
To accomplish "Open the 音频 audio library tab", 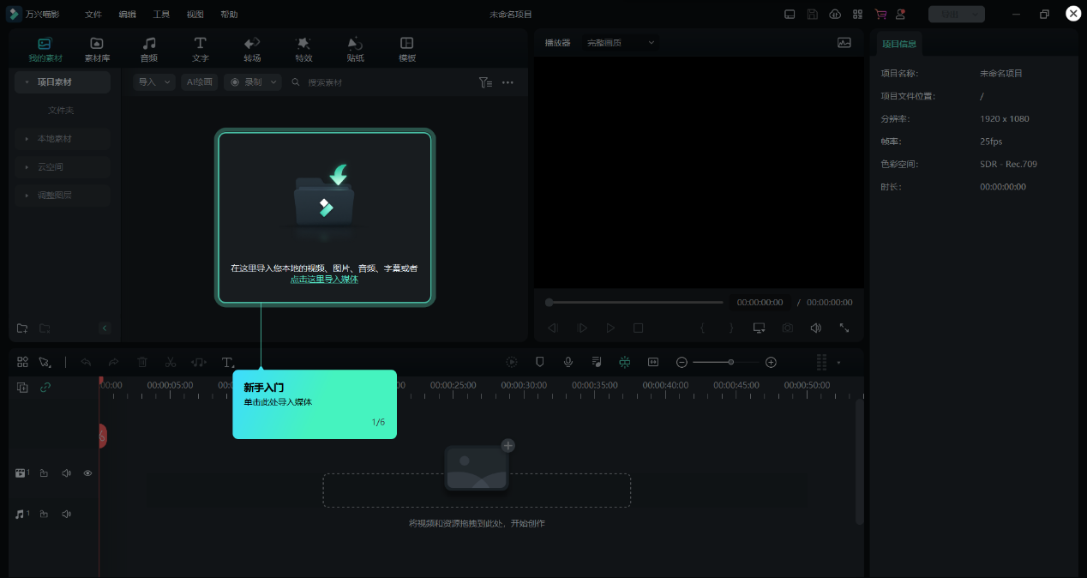I will [x=149, y=49].
